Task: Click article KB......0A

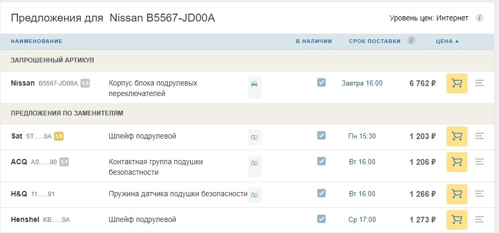Action: (56, 220)
